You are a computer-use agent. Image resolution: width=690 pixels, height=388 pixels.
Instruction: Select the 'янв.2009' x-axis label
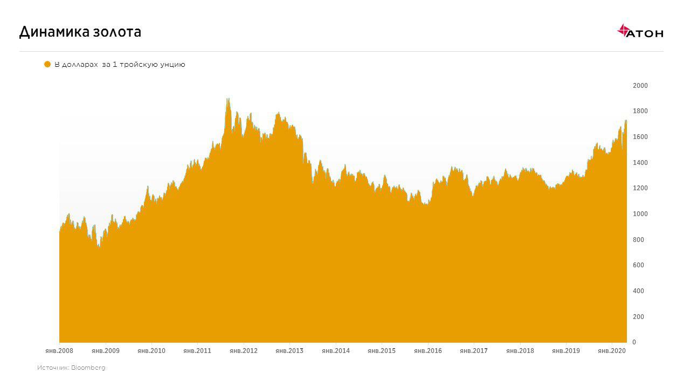coord(105,351)
